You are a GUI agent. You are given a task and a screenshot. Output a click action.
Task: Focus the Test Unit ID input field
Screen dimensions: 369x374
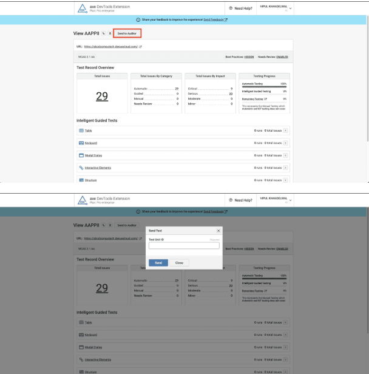coord(184,246)
